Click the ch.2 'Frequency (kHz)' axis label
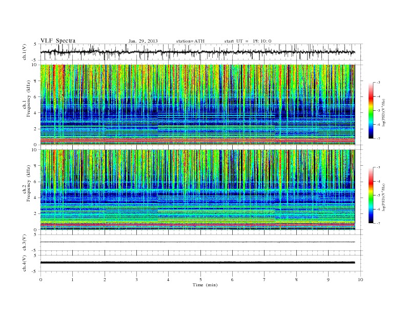This screenshot has width=406, height=314. click(x=28, y=184)
